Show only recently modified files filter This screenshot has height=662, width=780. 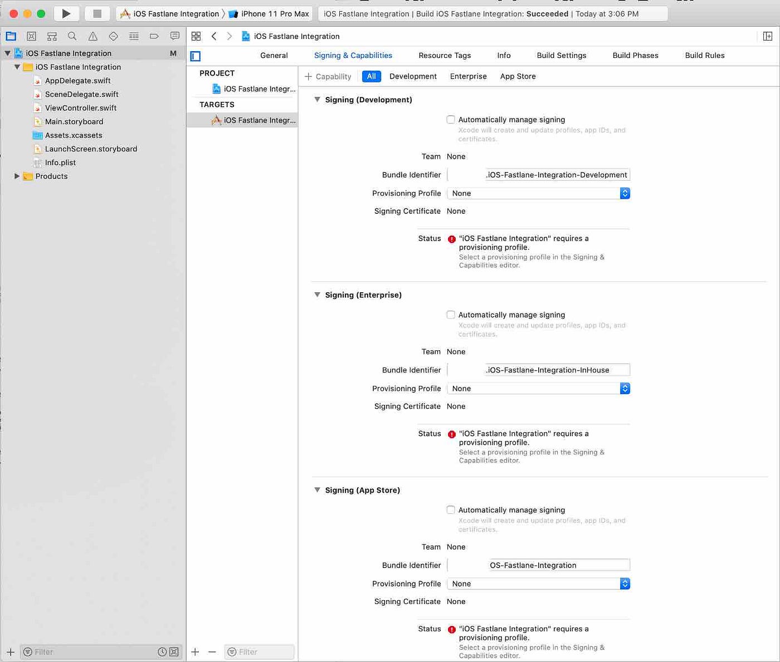[x=162, y=651]
